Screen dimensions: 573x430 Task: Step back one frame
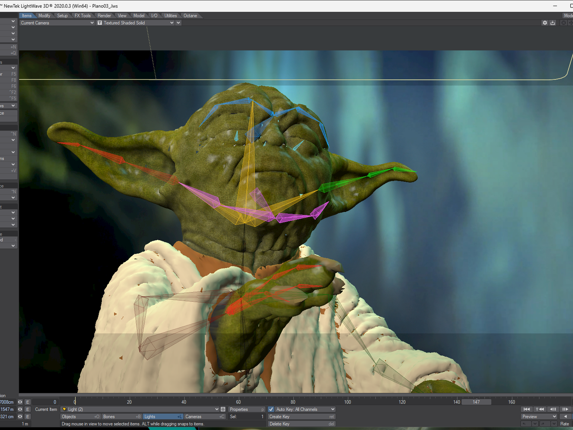pyautogui.click(x=553, y=409)
